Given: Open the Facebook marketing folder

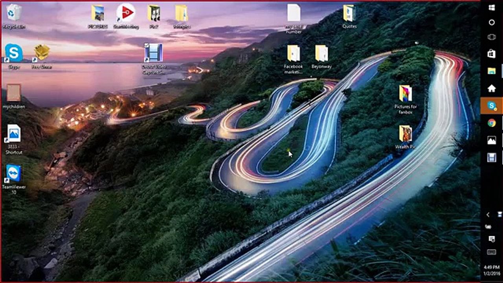Looking at the screenshot, I should coord(294,59).
